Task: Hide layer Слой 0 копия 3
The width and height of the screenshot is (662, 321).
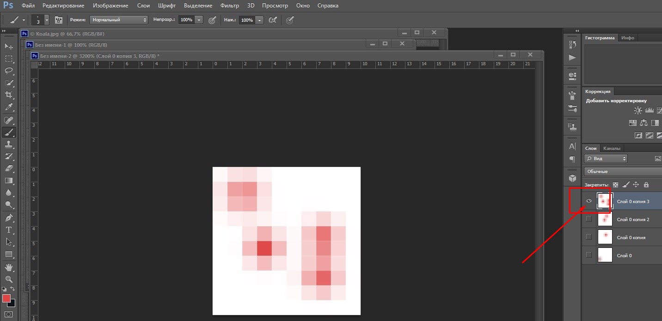Action: (x=588, y=201)
